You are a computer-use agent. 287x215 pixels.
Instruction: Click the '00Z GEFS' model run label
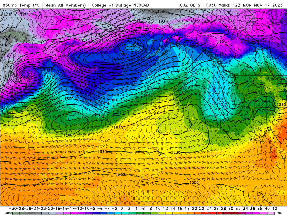[x=190, y=5]
